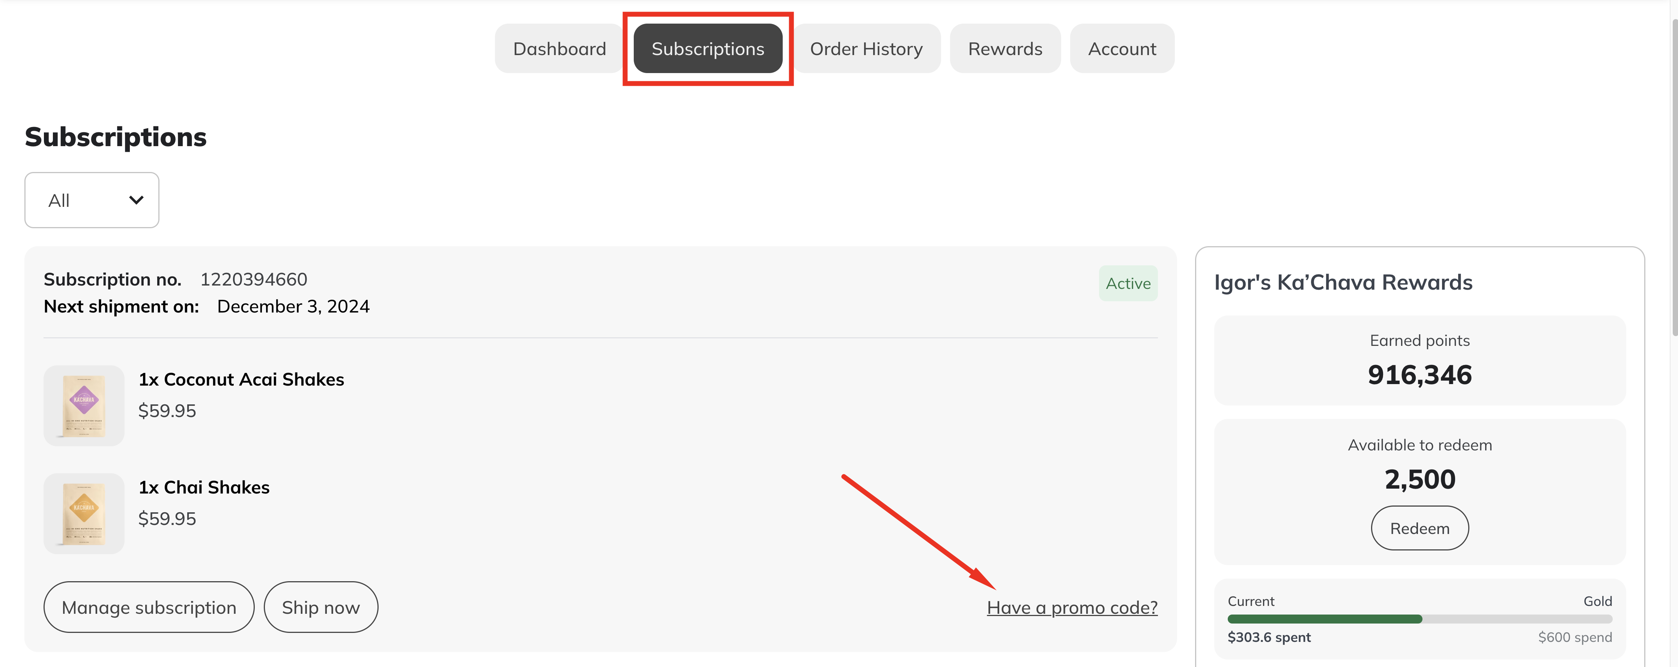This screenshot has width=1678, height=667.
Task: Click the December 3, 2024 shipment date
Action: (293, 307)
